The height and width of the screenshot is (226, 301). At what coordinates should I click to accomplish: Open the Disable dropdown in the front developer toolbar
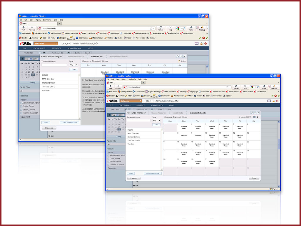point(111,96)
